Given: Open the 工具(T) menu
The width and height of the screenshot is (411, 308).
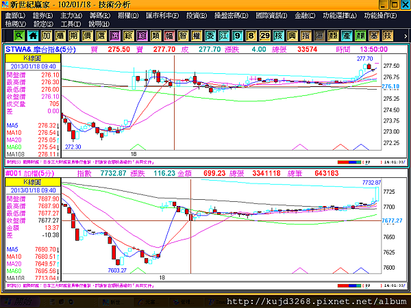Looking at the screenshot, I should 71,24.
